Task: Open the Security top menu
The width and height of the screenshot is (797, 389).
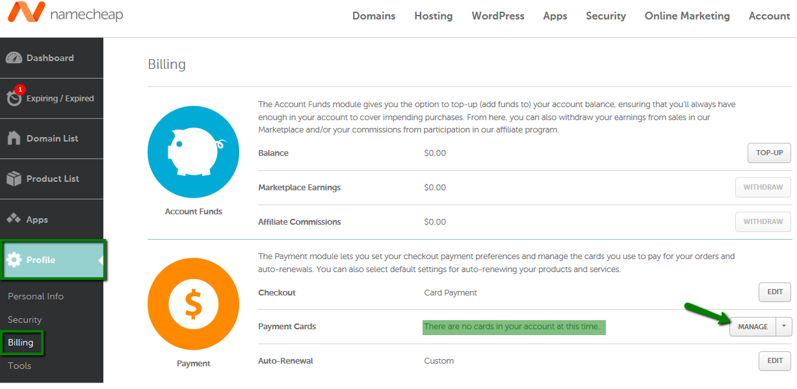Action: click(x=606, y=16)
